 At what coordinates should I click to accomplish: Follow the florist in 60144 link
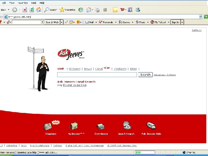75,85
